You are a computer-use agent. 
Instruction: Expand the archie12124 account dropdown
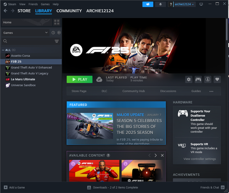click(x=184, y=4)
